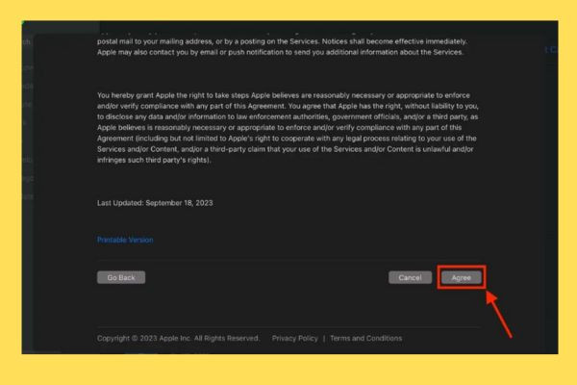Click the Agree button
This screenshot has width=577, height=385.
(x=461, y=277)
